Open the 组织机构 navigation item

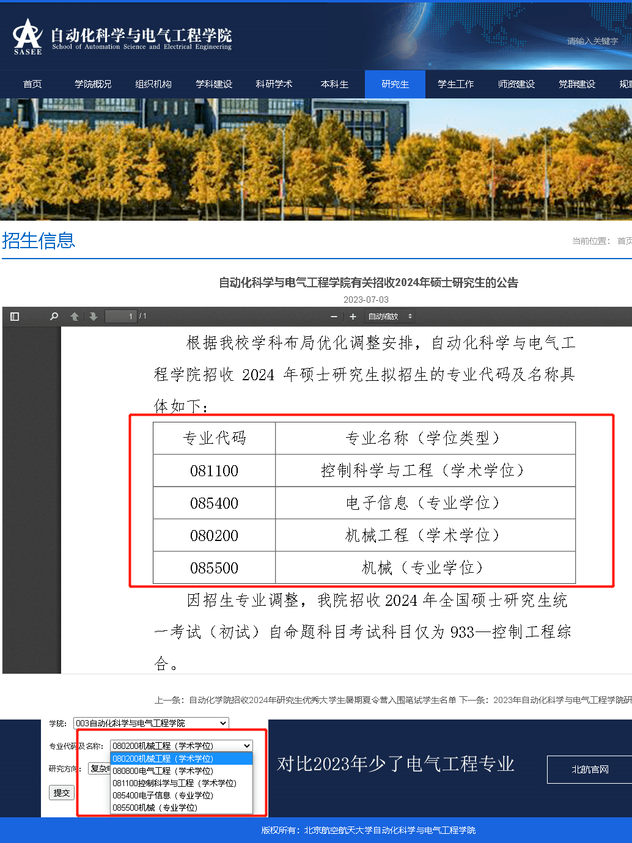click(153, 84)
